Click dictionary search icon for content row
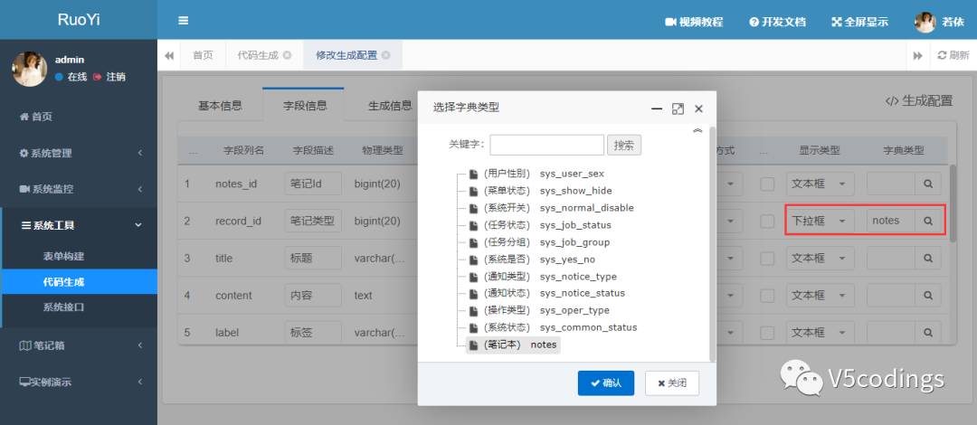 click(928, 296)
